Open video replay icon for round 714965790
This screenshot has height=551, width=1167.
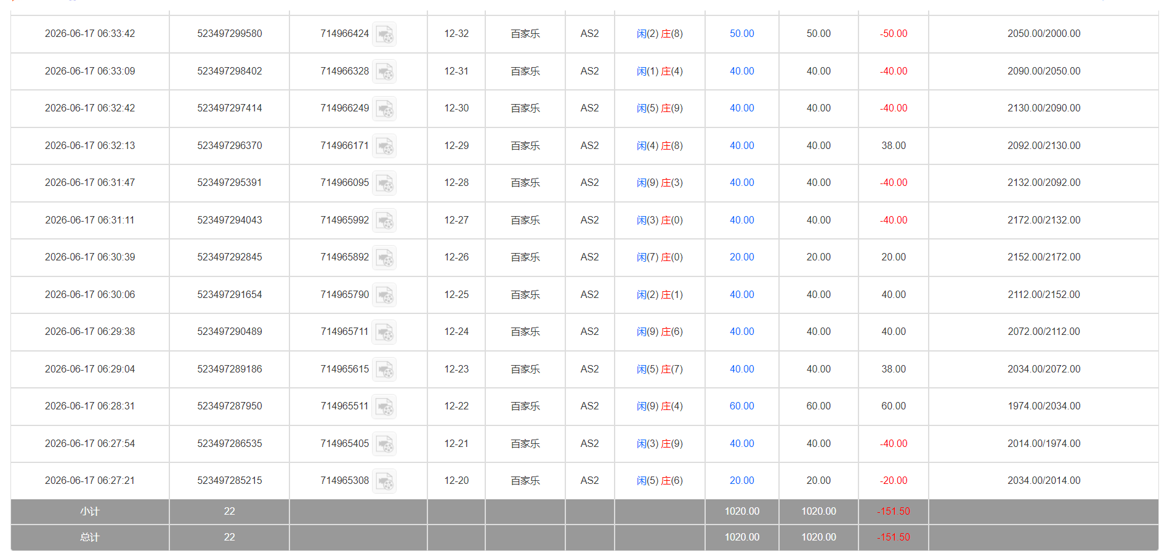pos(384,295)
